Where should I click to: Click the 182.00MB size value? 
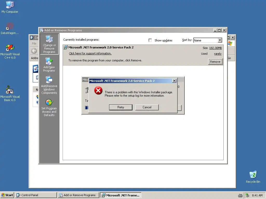point(215,48)
